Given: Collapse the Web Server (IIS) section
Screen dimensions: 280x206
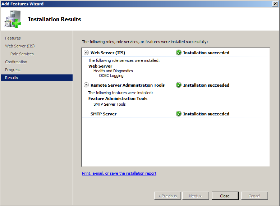Looking at the screenshot, I should pyautogui.click(x=86, y=53).
